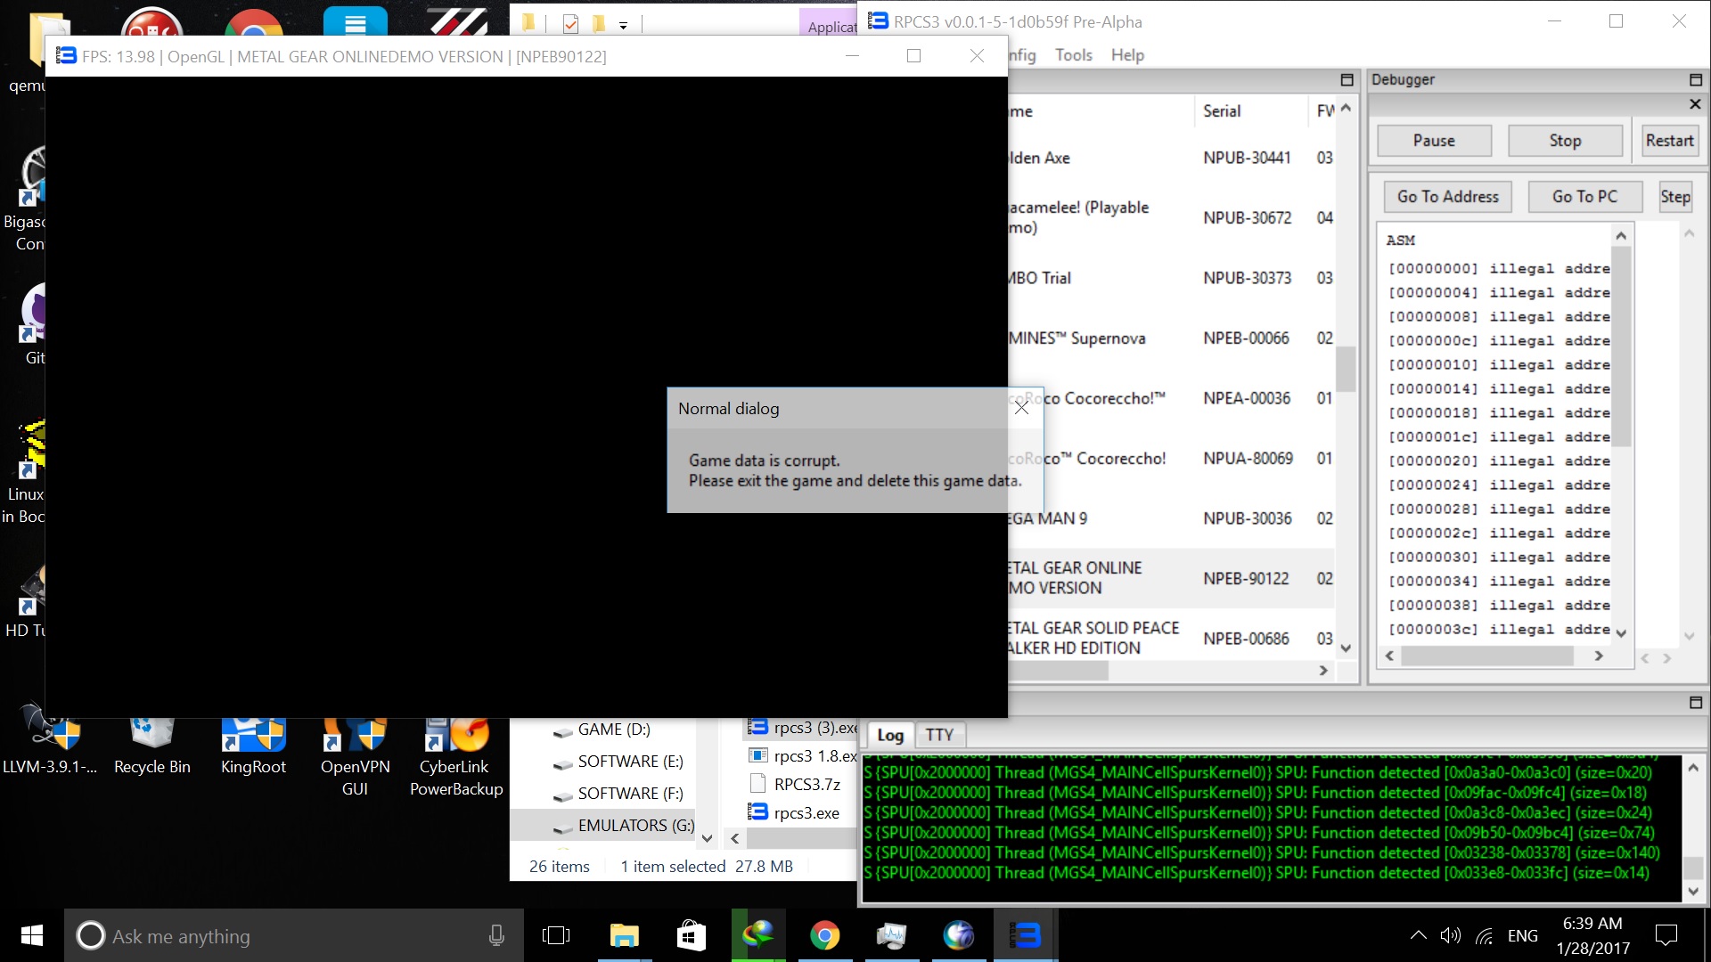
Task: Open the Help menu
Action: 1126,55
